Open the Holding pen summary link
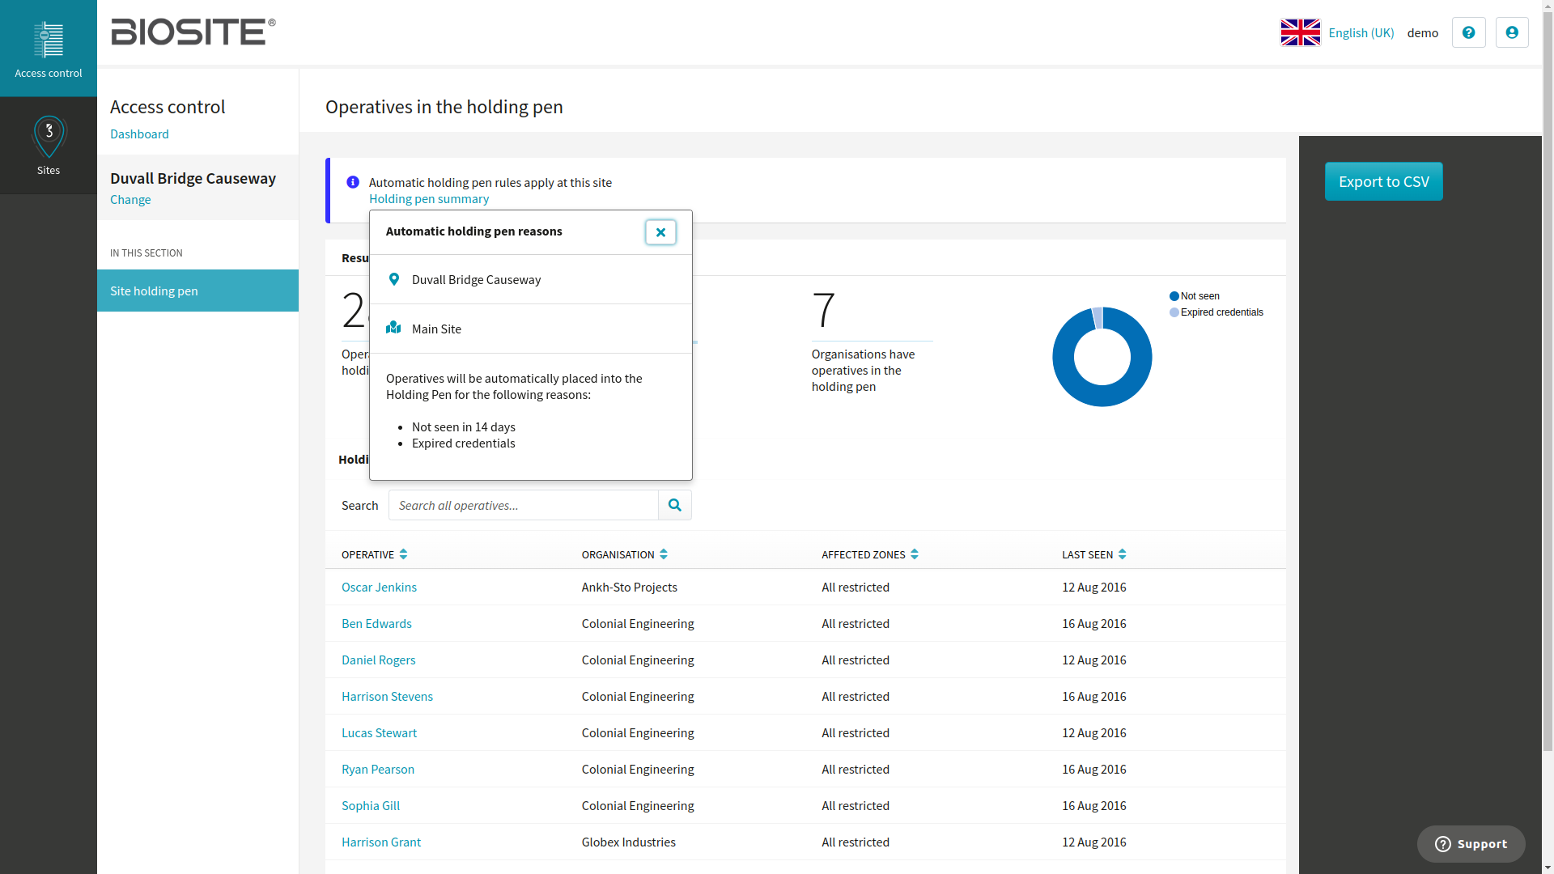This screenshot has height=874, width=1554. [429, 198]
